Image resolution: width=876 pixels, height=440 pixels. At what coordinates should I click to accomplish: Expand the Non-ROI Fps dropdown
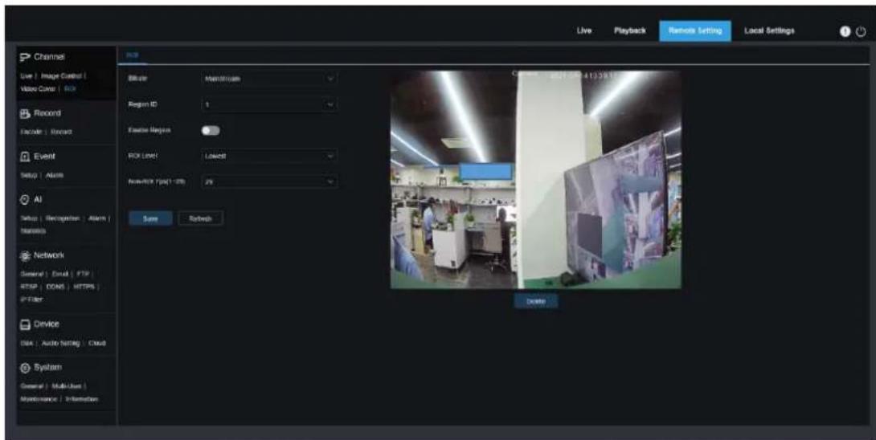coord(269,181)
